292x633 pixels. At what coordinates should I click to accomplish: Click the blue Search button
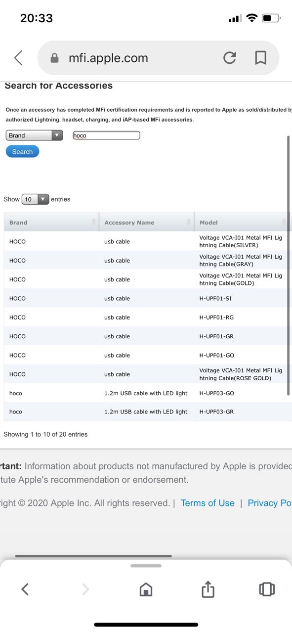click(22, 152)
